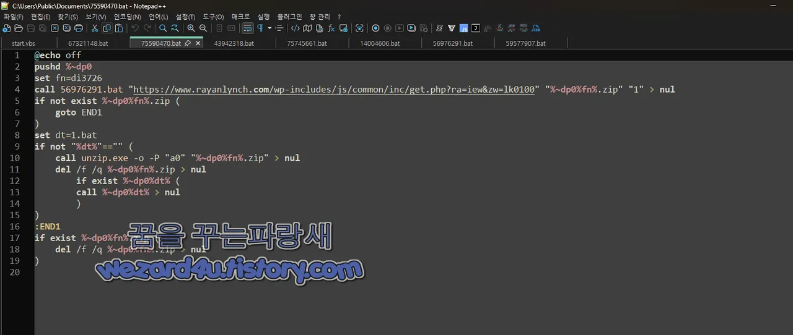Click the text 'set fn=di3726'
The height and width of the screenshot is (335, 793).
click(x=68, y=78)
